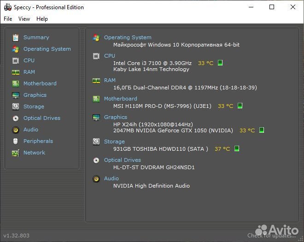
Task: Select Storage label in the sidebar
Action: (34, 106)
